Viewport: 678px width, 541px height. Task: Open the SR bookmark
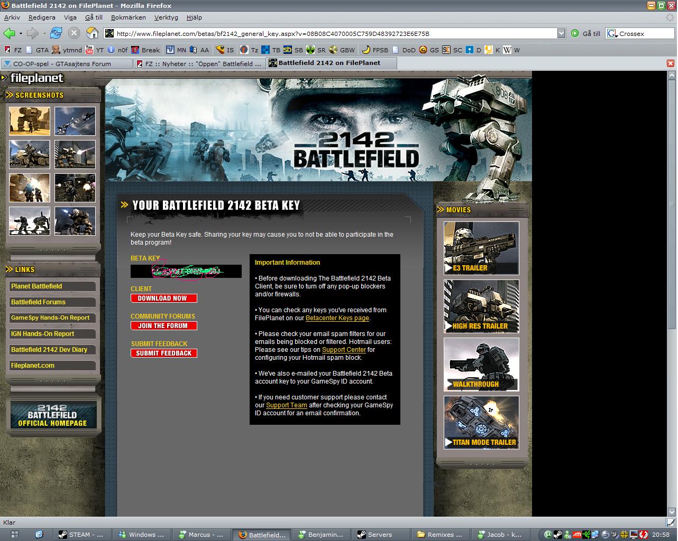[316, 50]
